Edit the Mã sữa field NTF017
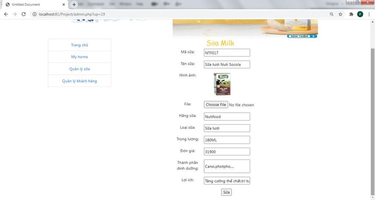The image size is (375, 200). pyautogui.click(x=227, y=53)
